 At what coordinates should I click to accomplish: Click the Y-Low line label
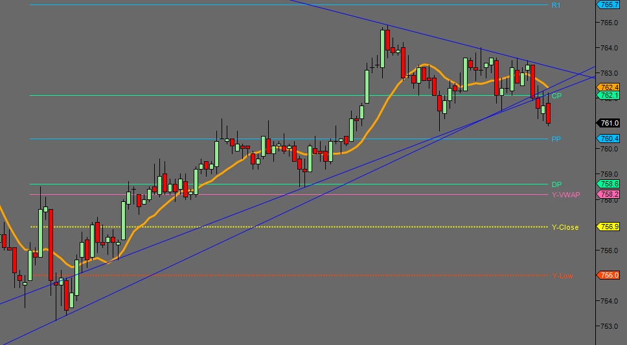[x=562, y=276]
